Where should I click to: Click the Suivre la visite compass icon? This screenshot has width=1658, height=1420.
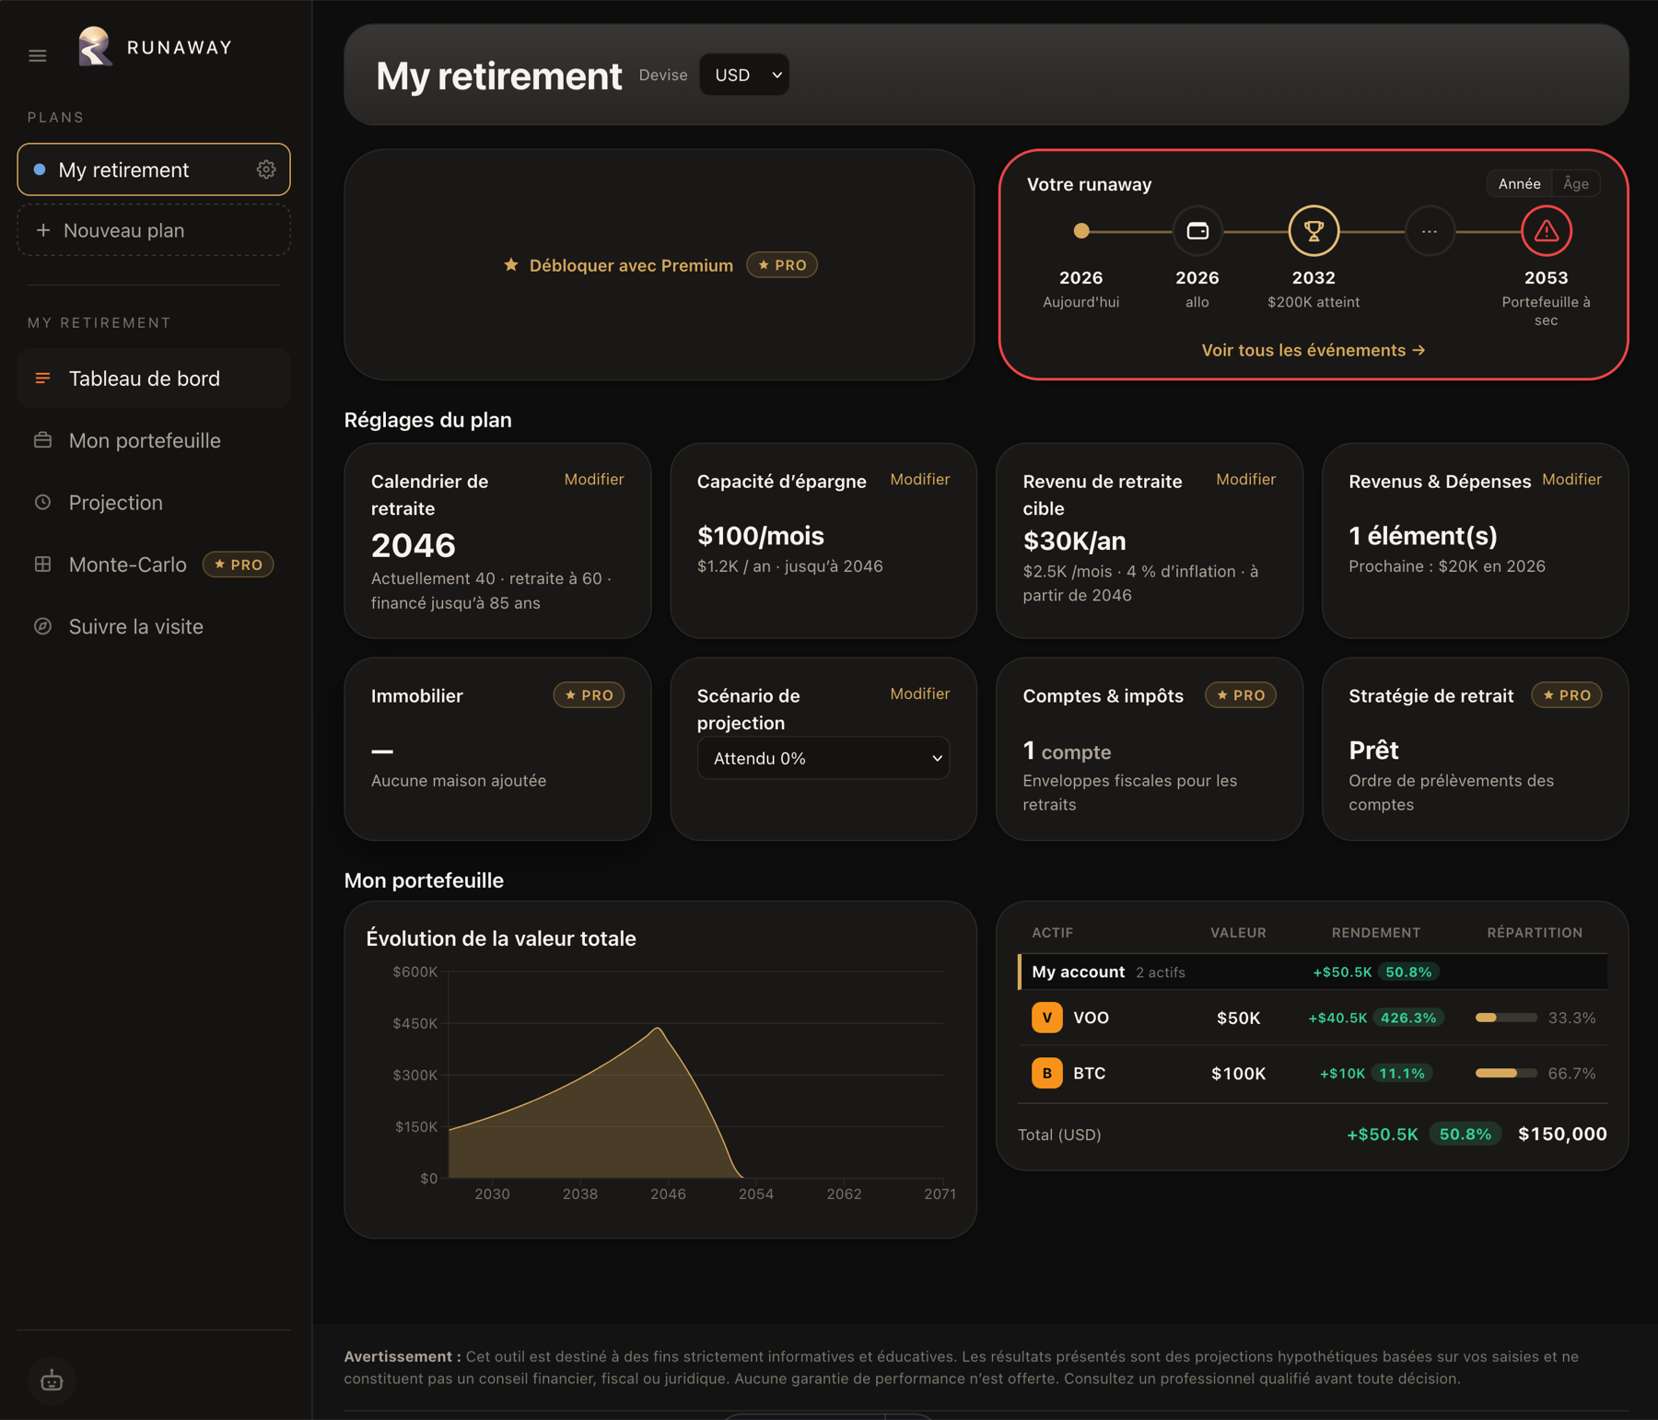(42, 626)
